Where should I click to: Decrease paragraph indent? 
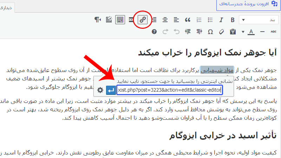click(x=199, y=32)
